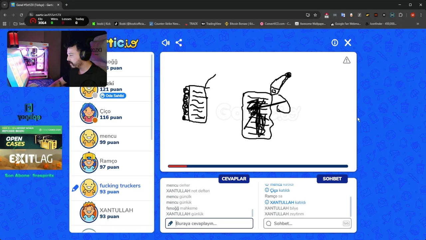Click player name 'fucking truckers' in list
This screenshot has height=240, width=426.
(120, 186)
